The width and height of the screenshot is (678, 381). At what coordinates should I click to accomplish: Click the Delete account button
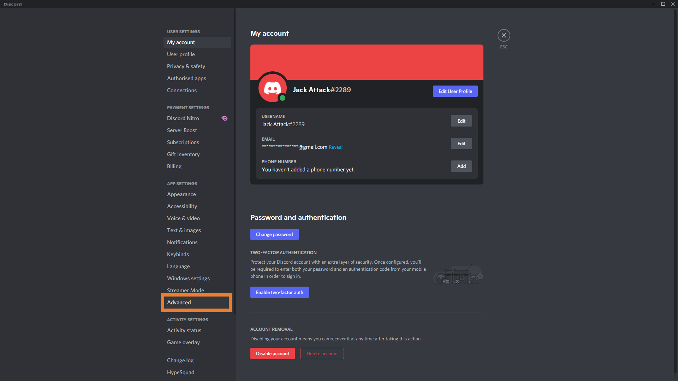pos(322,353)
